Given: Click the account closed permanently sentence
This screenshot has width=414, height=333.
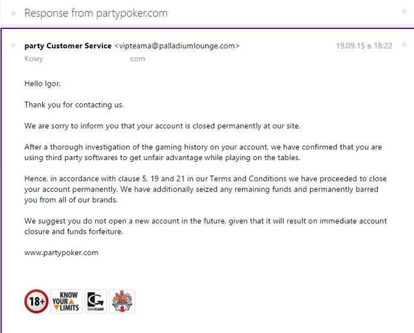Looking at the screenshot, I should [163, 126].
